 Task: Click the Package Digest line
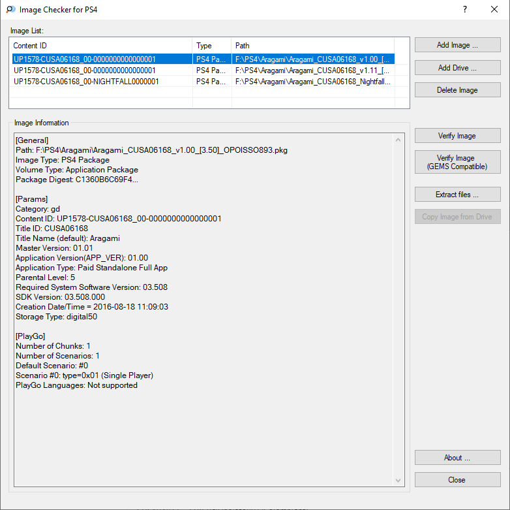coord(77,180)
